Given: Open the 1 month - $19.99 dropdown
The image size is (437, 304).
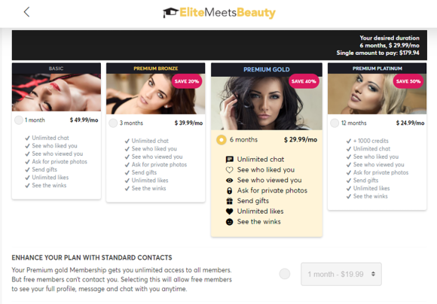Looking at the screenshot, I should 341,274.
